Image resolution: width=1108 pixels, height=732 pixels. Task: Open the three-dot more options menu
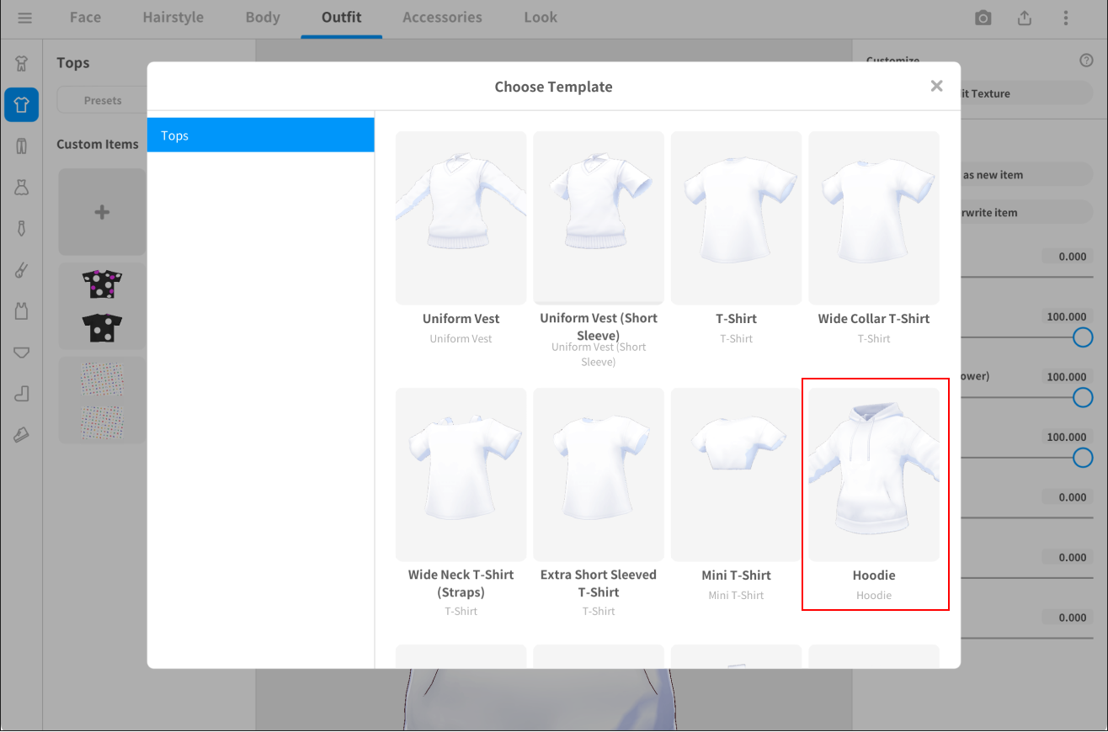pyautogui.click(x=1065, y=18)
